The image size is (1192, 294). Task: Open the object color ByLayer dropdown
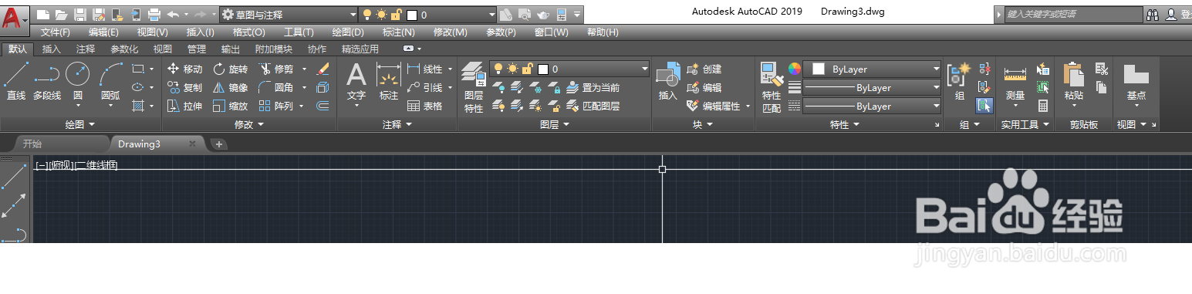(x=873, y=69)
